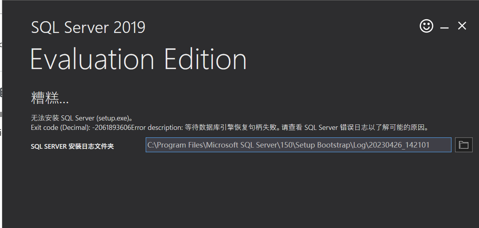Minimize the SQL Server setup window
This screenshot has height=228, width=479.
[x=444, y=26]
